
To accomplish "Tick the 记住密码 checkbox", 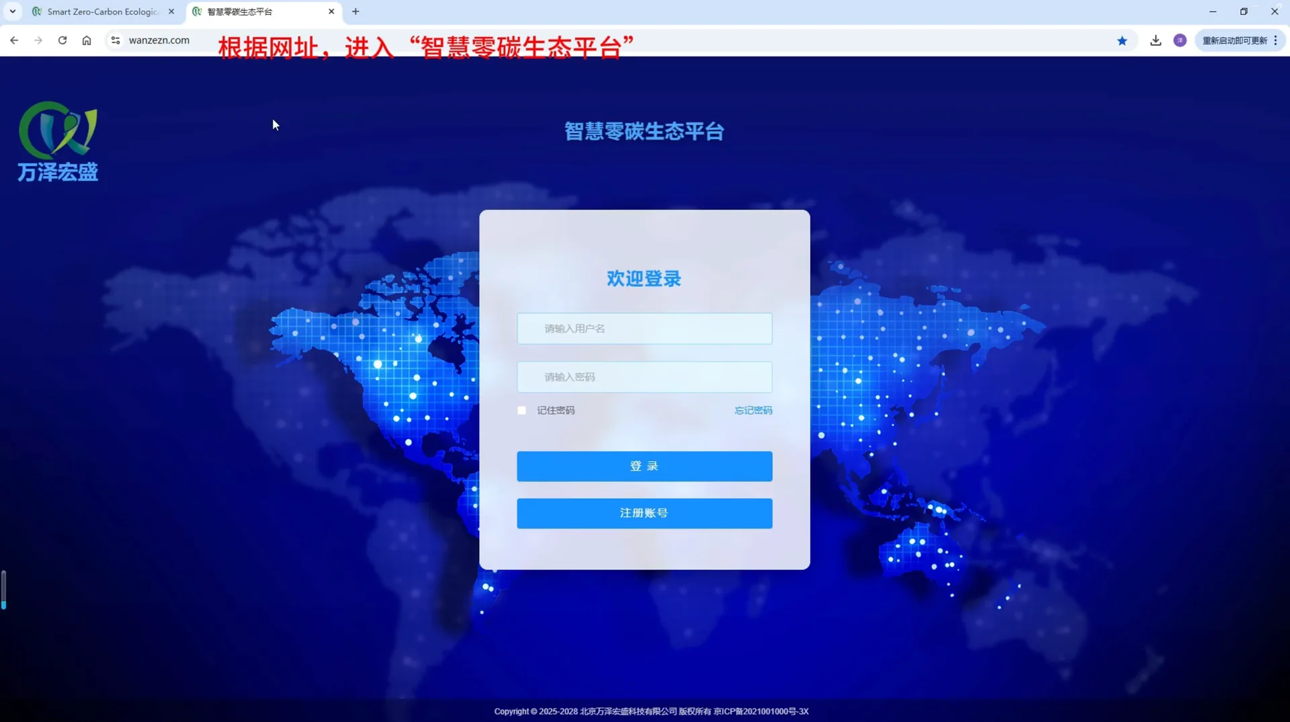I will tap(522, 410).
